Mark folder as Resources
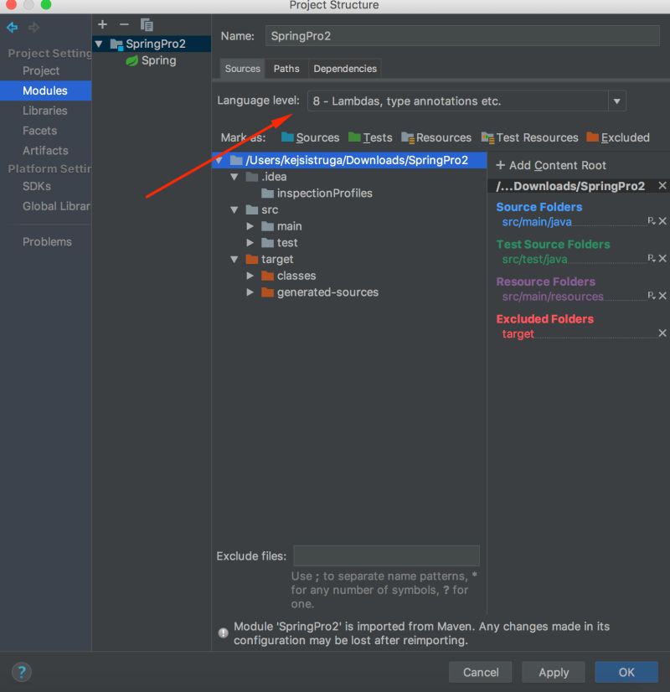670x692 pixels. tap(436, 137)
